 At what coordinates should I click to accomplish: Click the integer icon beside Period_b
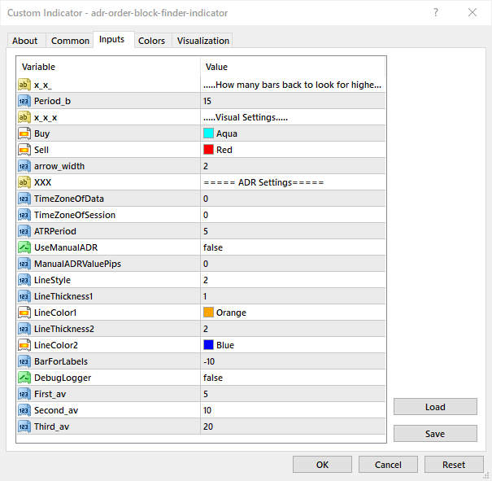(24, 101)
